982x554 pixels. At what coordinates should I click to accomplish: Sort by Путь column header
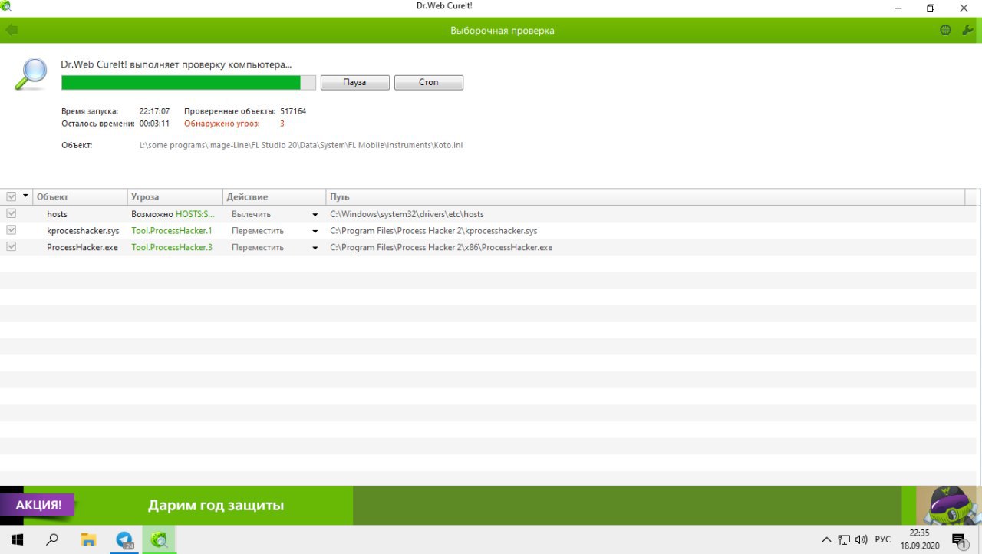[645, 197]
